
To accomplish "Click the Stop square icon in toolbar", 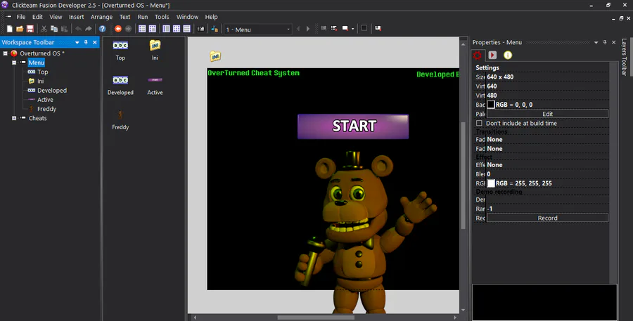I will pyautogui.click(x=364, y=28).
